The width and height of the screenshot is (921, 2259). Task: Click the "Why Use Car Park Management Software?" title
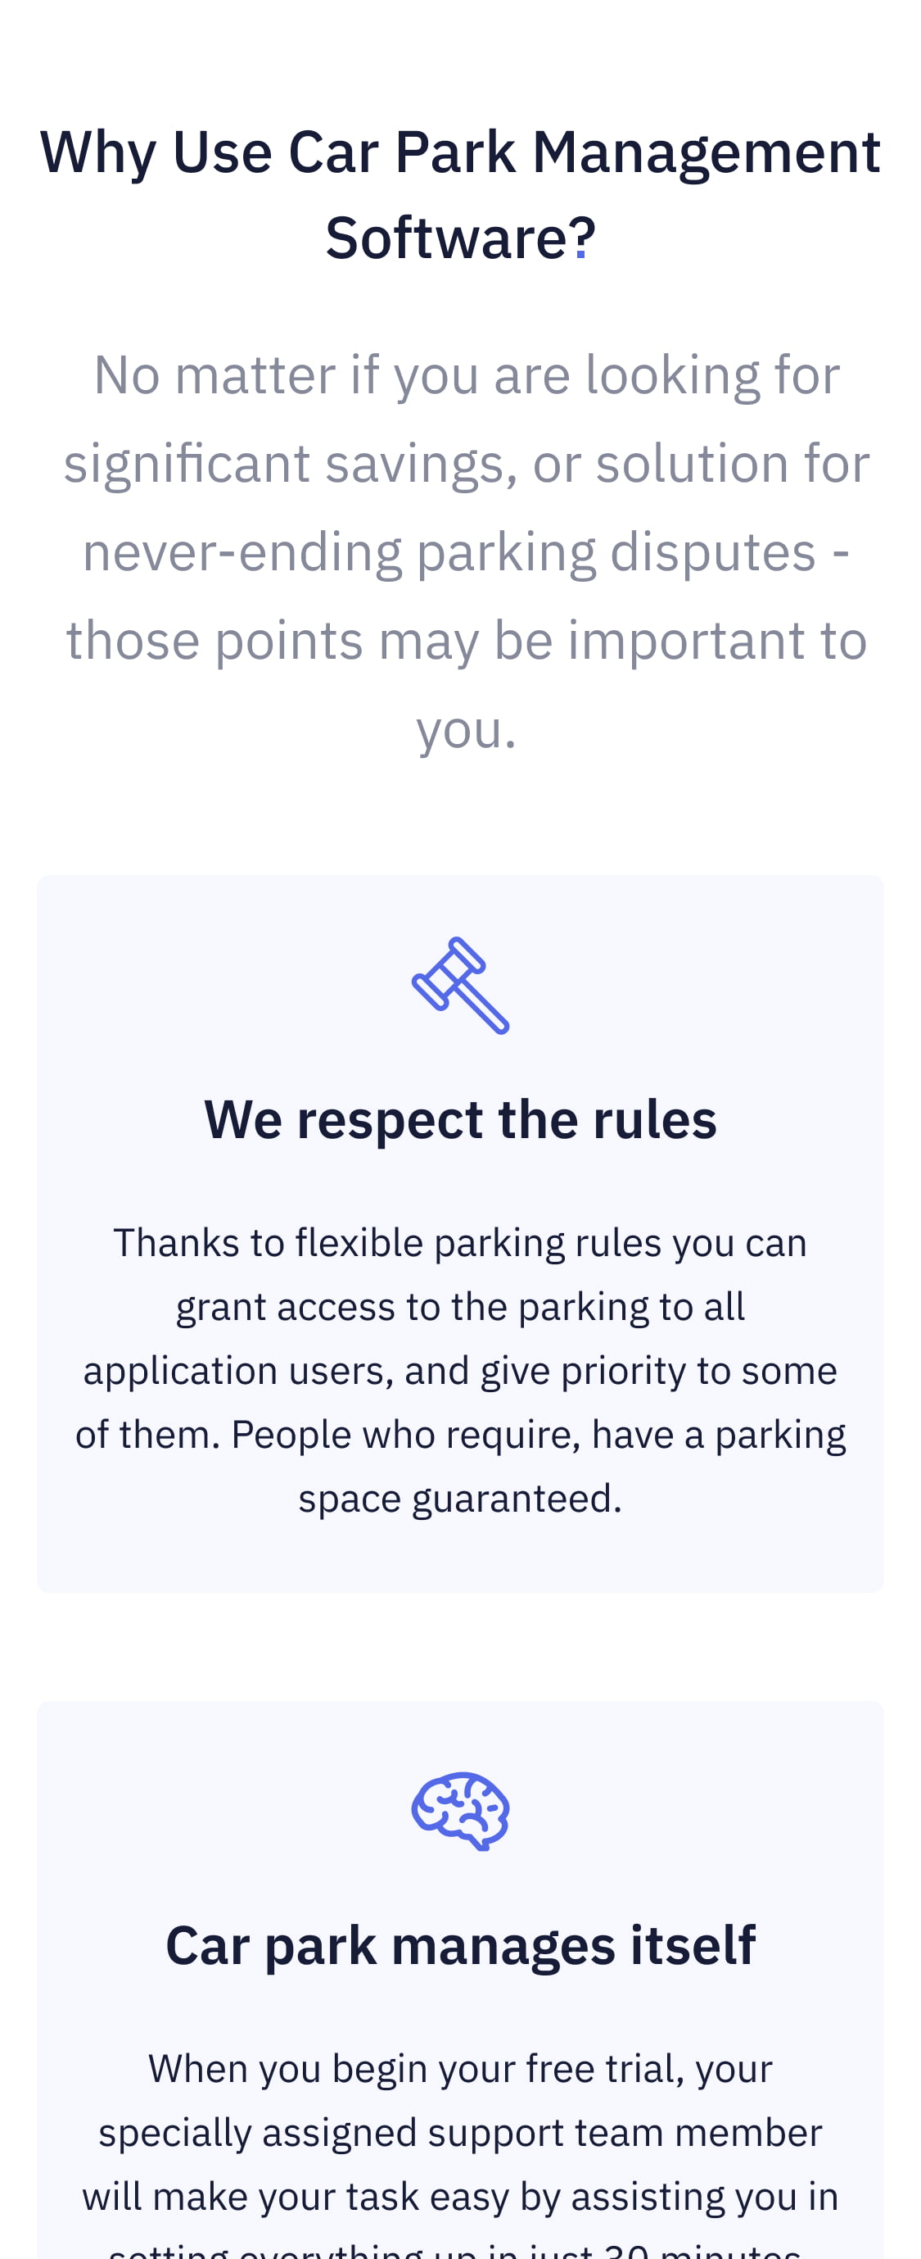pyautogui.click(x=460, y=195)
